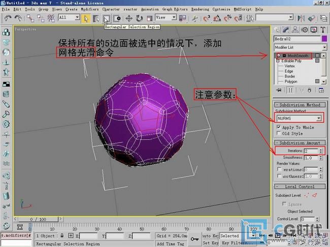330x247 pixels.
Task: Toggle Percent Snap icon
Action: 228,18
